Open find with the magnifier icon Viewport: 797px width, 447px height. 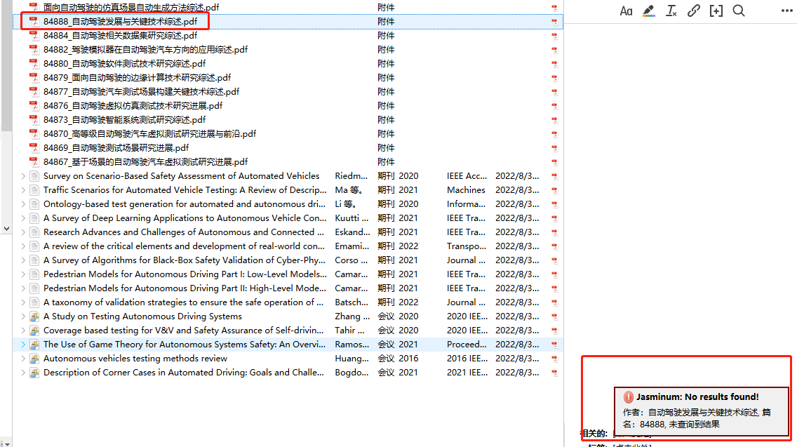739,11
